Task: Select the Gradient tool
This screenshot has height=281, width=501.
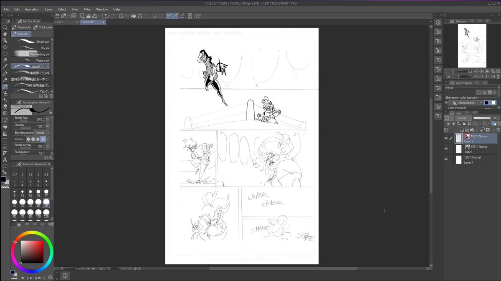Action: pos(5,133)
